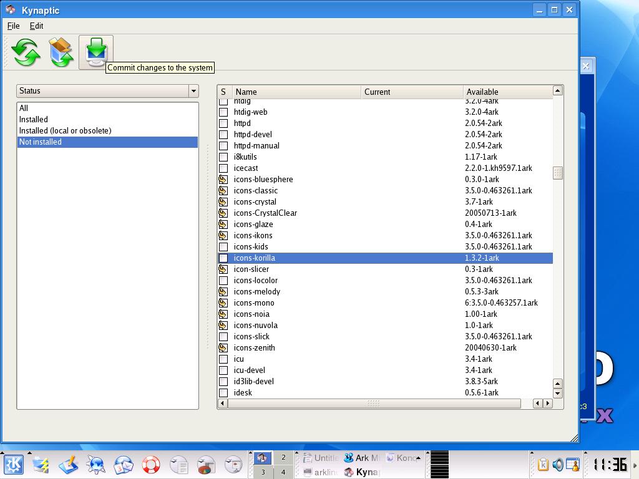This screenshot has height=479, width=639.
Task: Tick the httpd-manual checkbox
Action: click(223, 146)
